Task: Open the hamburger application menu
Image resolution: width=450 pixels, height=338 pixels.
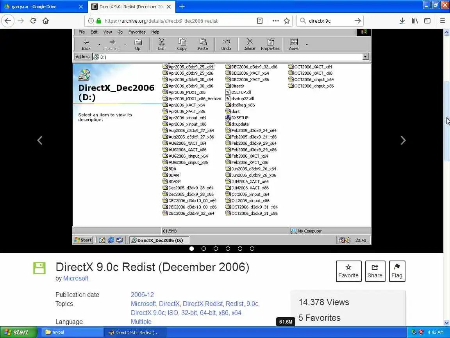Action: click(443, 21)
